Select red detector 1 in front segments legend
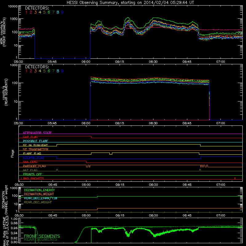This screenshot has height=246, width=246. [26, 12]
